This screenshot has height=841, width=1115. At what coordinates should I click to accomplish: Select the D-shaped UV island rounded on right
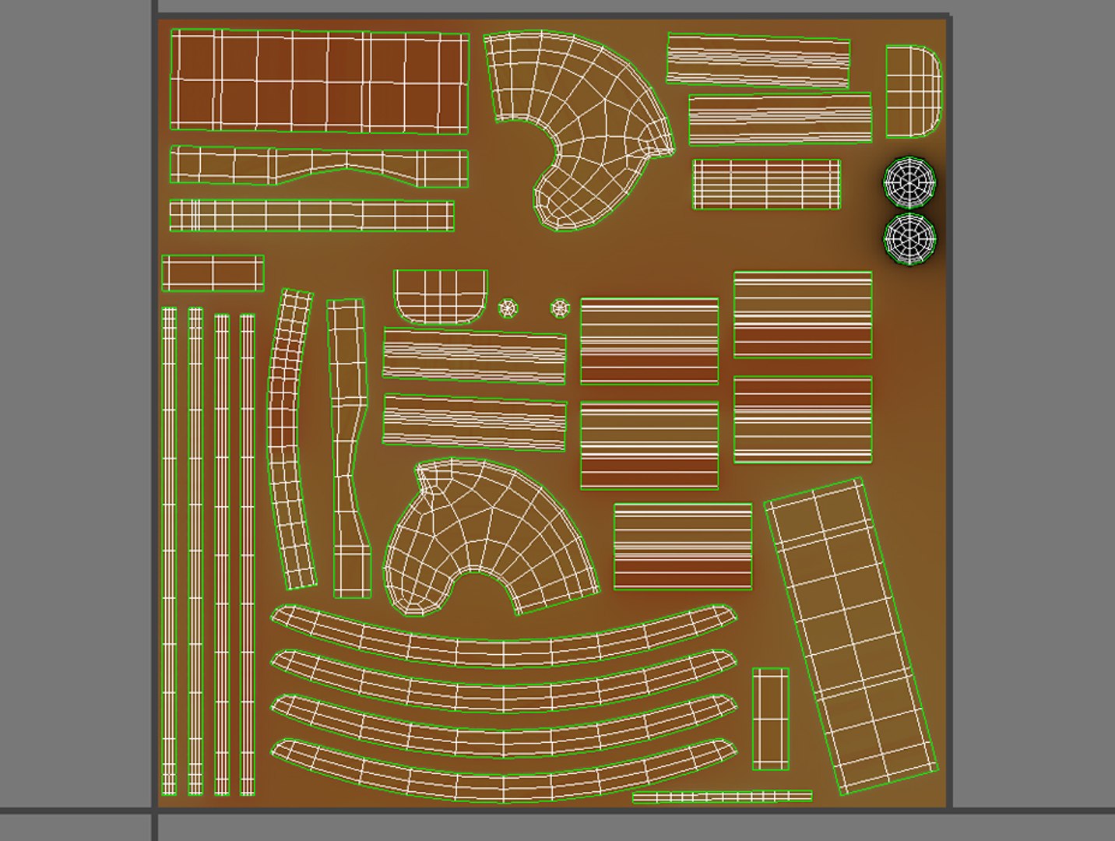click(x=913, y=91)
